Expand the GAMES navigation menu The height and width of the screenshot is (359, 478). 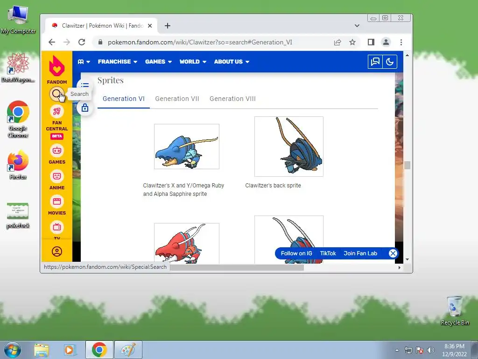coord(158,62)
